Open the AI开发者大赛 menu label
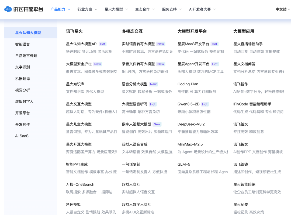291x215 pixels. pos(200,9)
